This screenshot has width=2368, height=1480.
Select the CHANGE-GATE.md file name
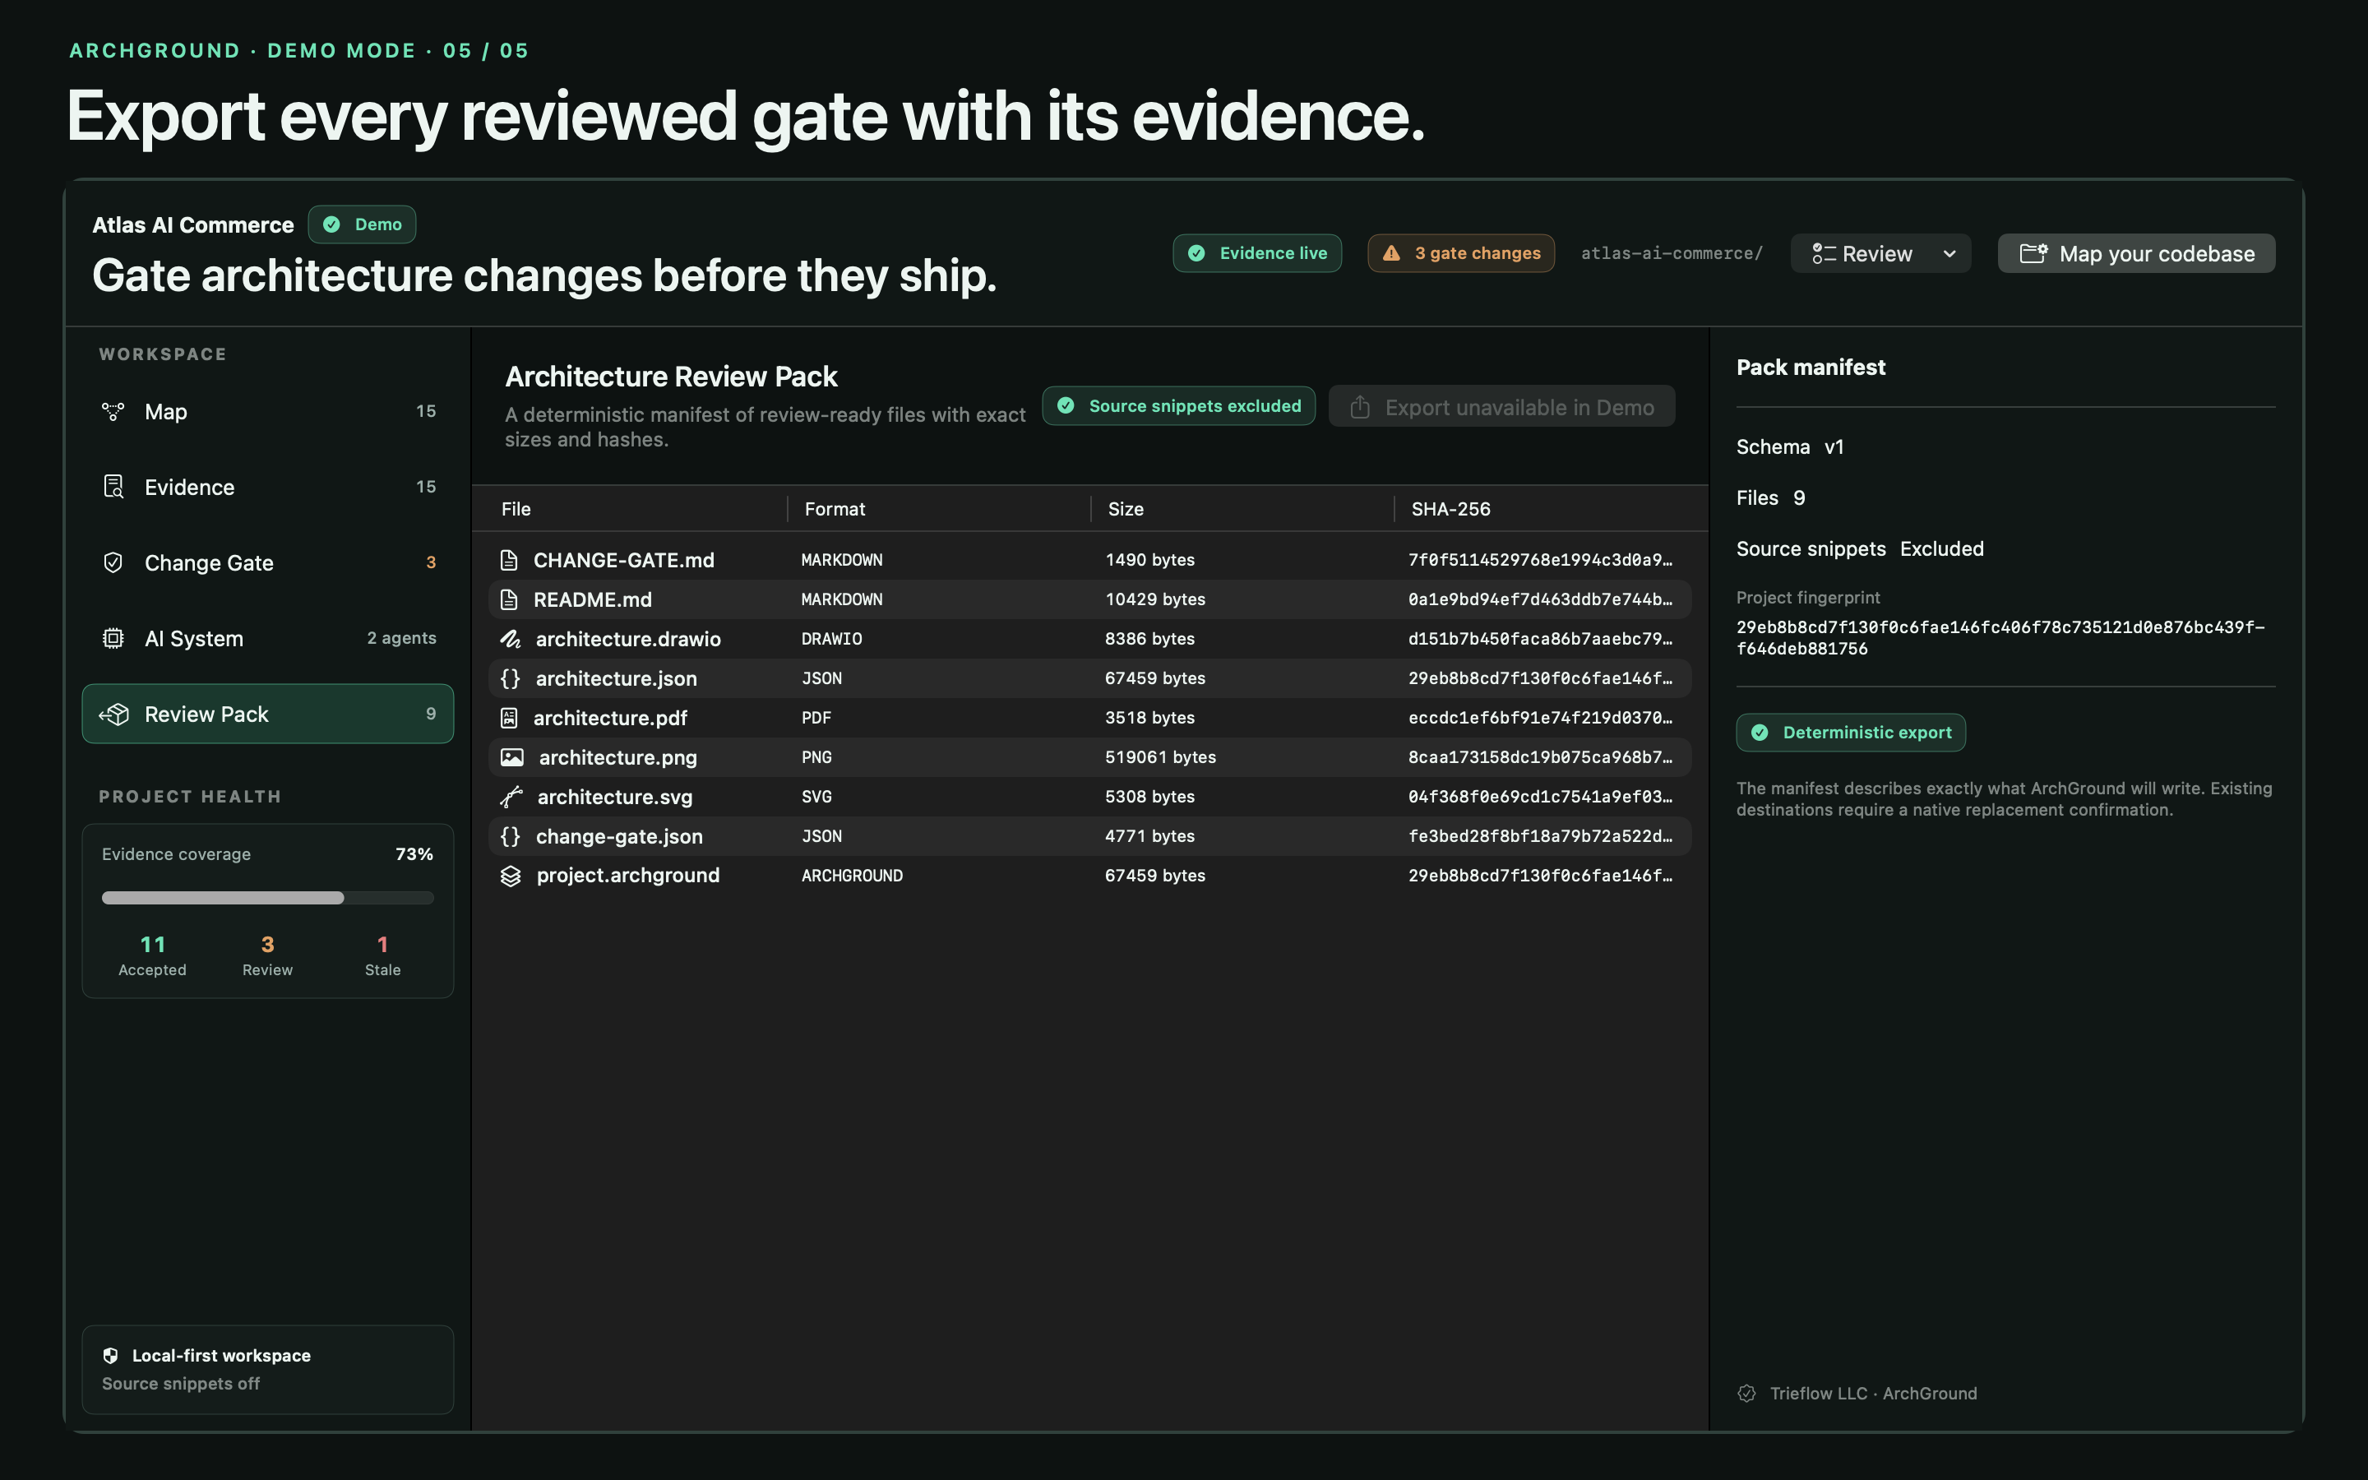click(x=623, y=560)
